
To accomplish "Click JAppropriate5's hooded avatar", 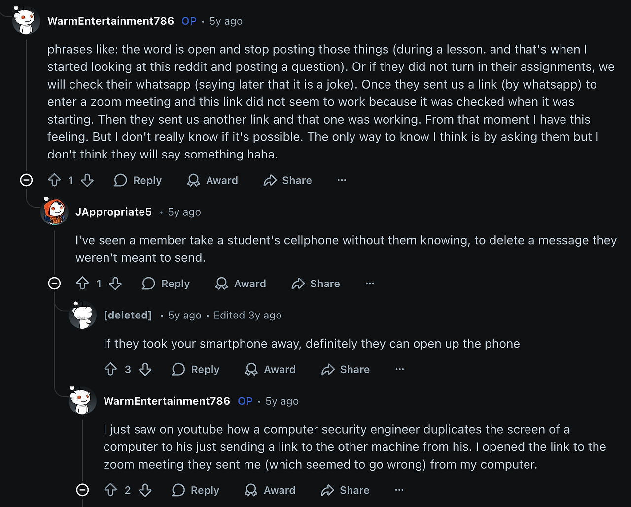I will (54, 212).
